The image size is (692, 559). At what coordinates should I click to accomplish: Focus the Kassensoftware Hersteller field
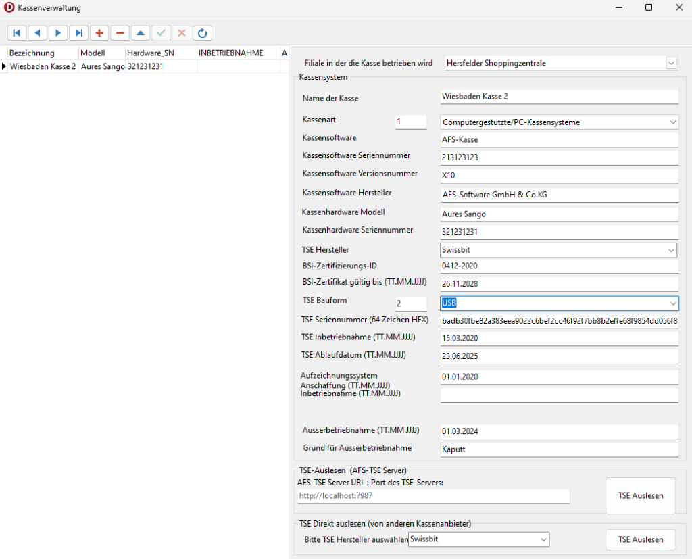[x=560, y=195]
